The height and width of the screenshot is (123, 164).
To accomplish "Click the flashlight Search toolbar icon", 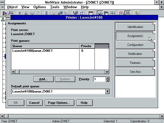I will (66, 13).
